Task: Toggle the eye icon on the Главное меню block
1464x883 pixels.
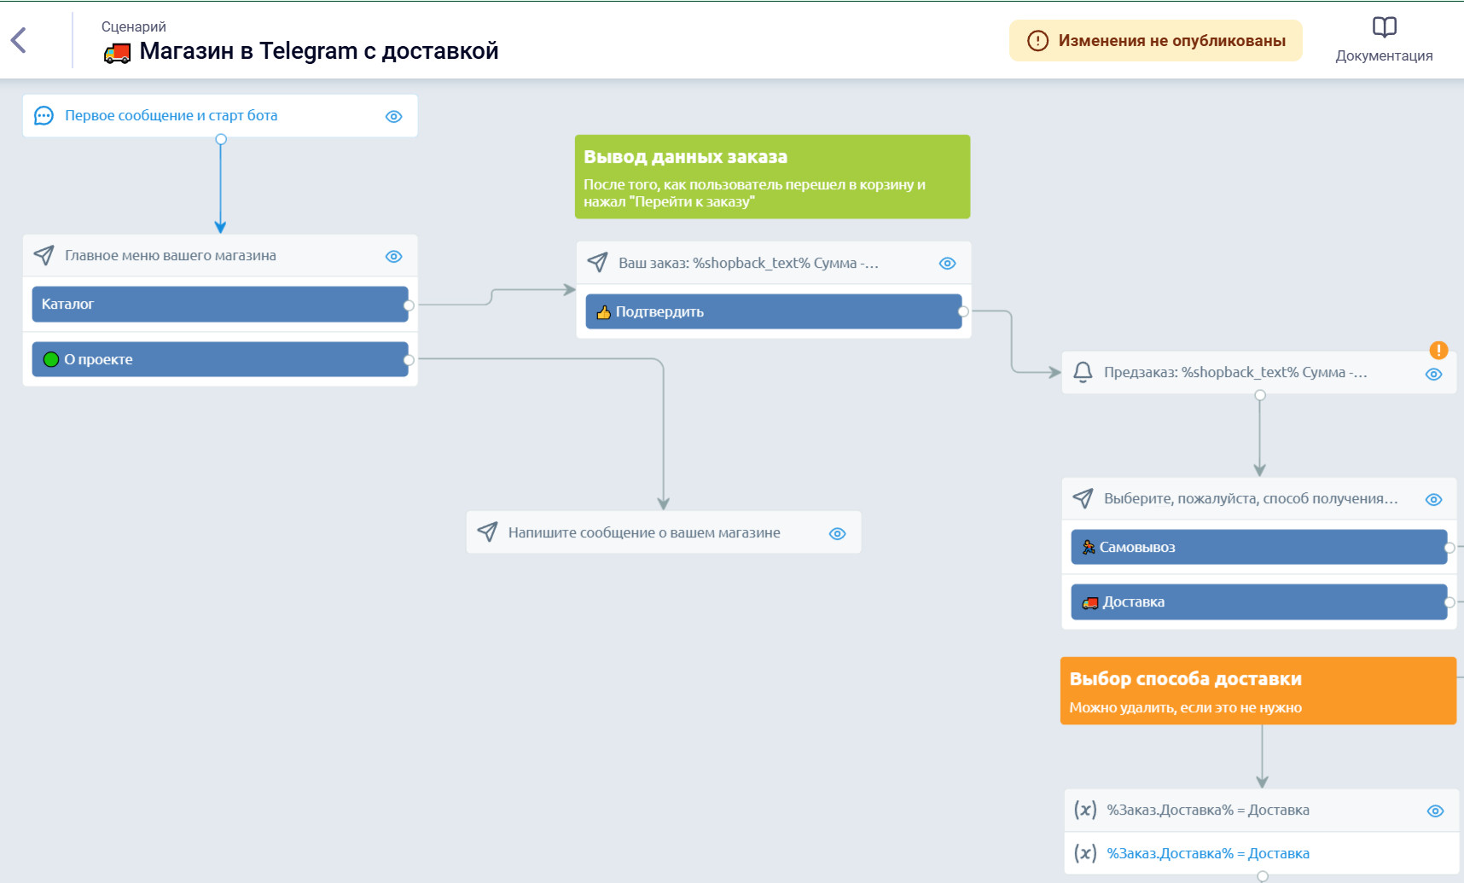Action: [393, 257]
